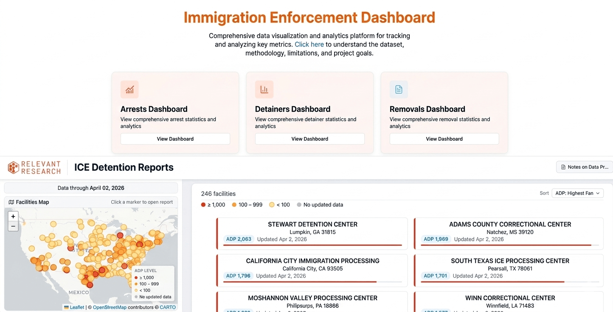The height and width of the screenshot is (312, 613).
Task: Click "Philipsurps, PA 18866" address text
Action: pos(313,306)
